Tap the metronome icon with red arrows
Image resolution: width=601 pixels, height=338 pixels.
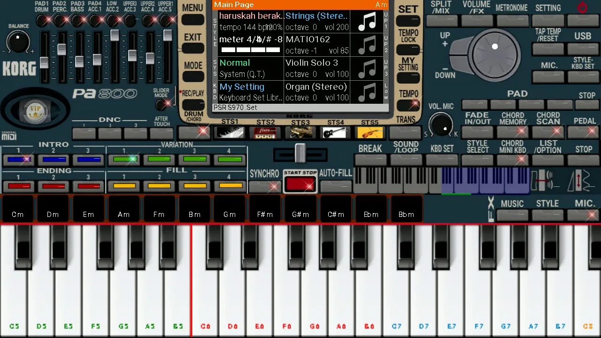[579, 181]
